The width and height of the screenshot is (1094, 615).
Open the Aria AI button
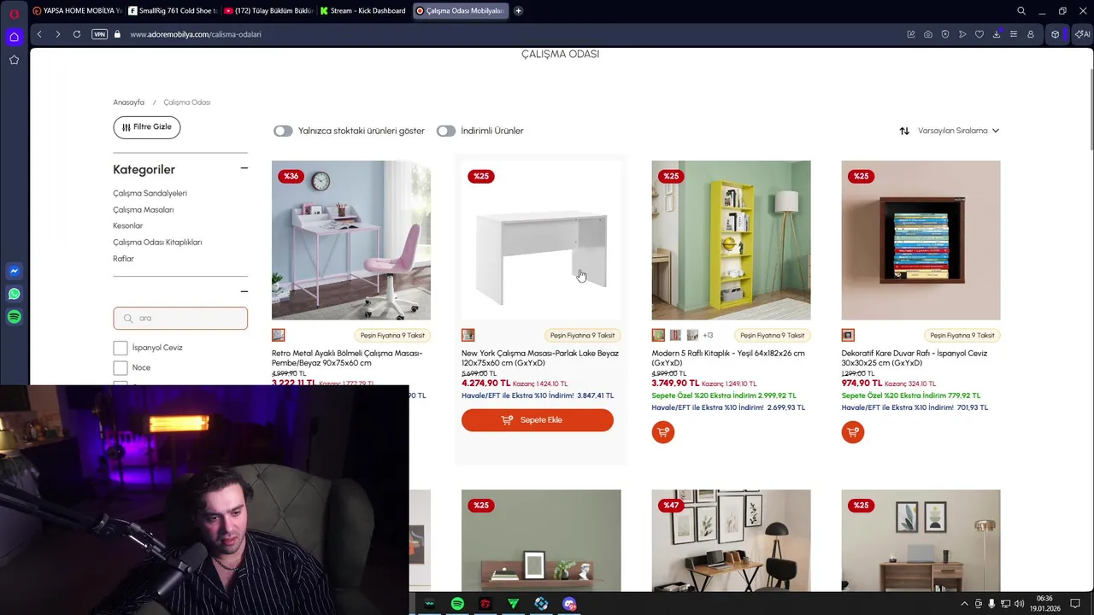(1082, 34)
